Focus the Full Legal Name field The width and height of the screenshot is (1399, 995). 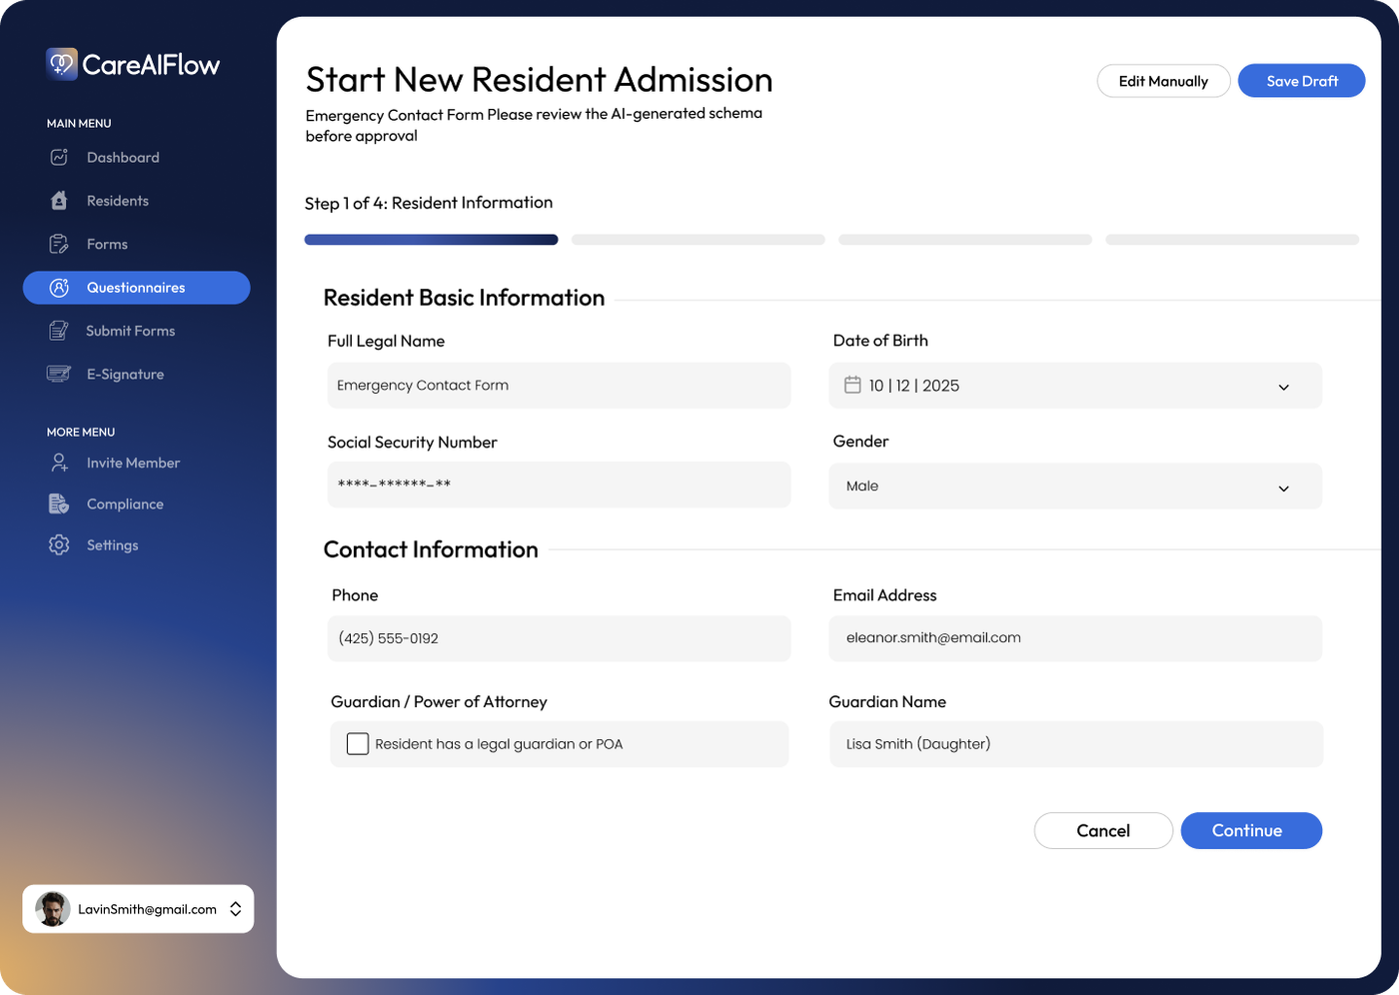pyautogui.click(x=559, y=385)
